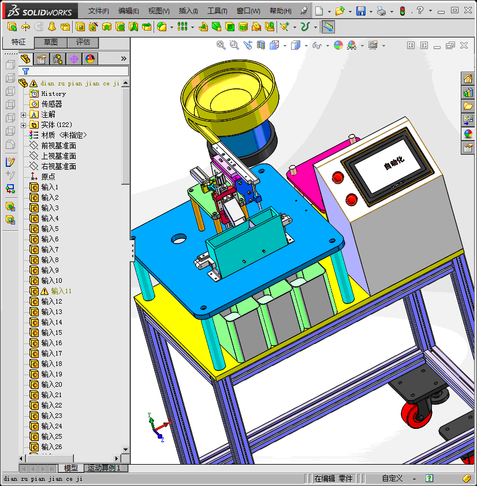Click the Edit Appearance color sphere
This screenshot has width=477, height=486.
[338, 45]
